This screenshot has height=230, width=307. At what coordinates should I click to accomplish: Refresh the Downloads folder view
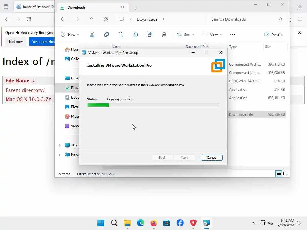(106, 19)
